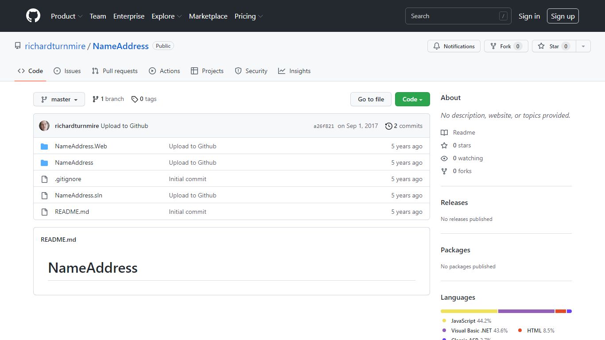Click the fork icon next to 0 forks
This screenshot has width=605, height=340.
[444, 171]
